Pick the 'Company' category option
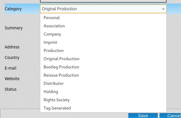Screen dimensions: 181x118 [52, 34]
